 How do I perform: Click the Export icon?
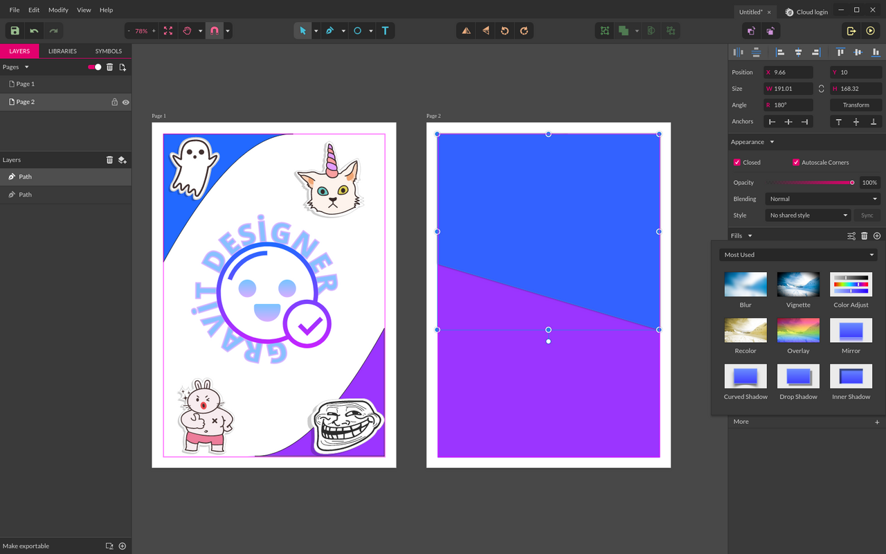coord(851,31)
